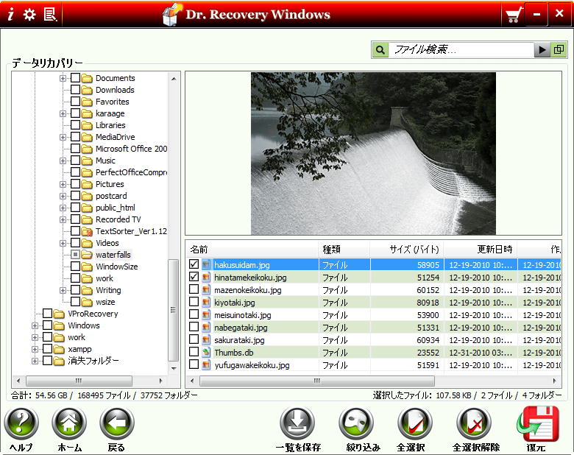Click the VProRecovery folder icon
Screen dimensions: 574x455
59,314
